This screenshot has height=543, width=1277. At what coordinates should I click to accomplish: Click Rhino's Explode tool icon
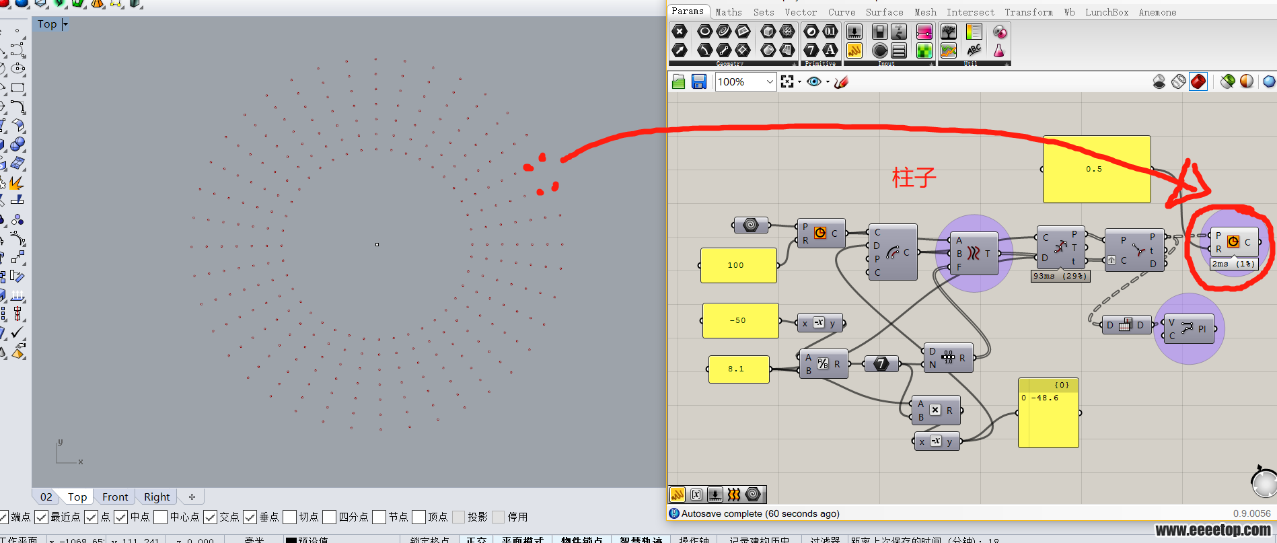(17, 182)
